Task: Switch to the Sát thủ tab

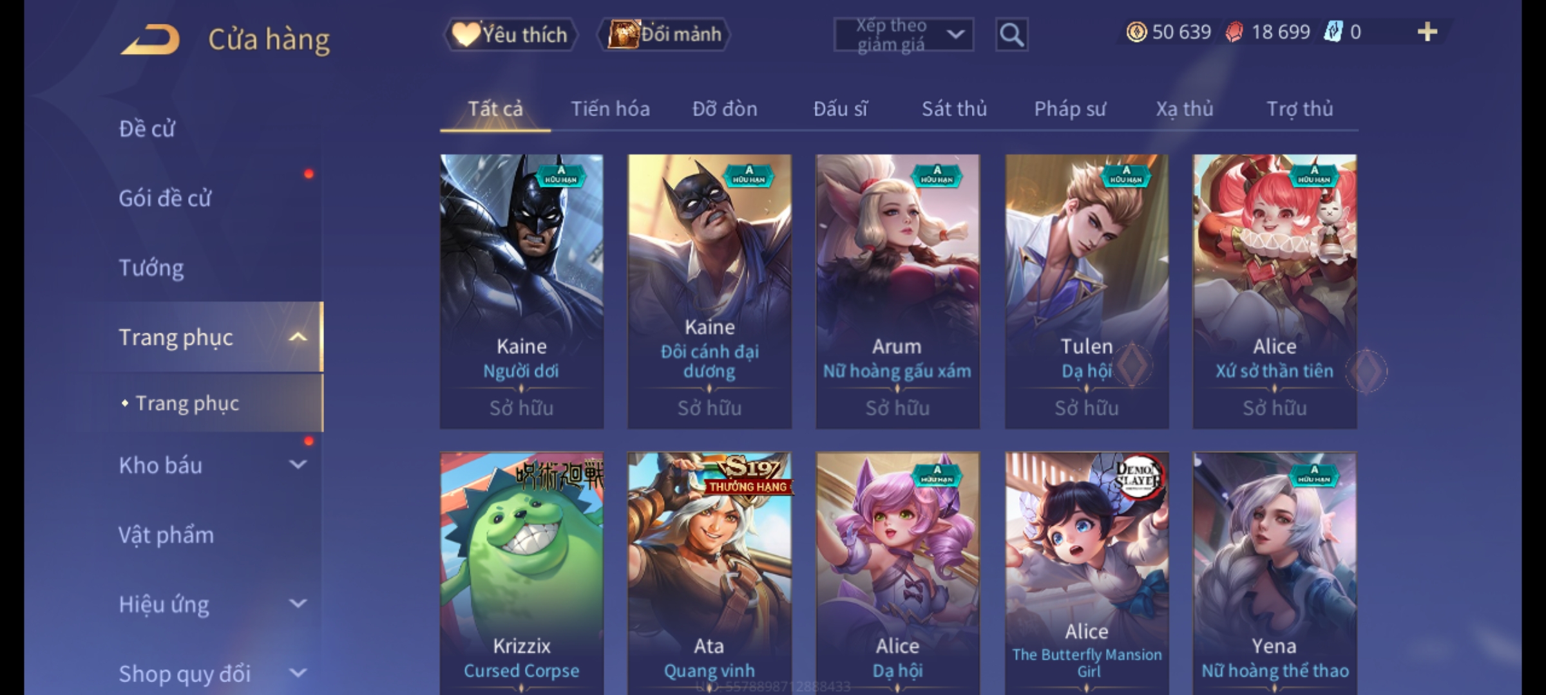Action: pyautogui.click(x=954, y=109)
